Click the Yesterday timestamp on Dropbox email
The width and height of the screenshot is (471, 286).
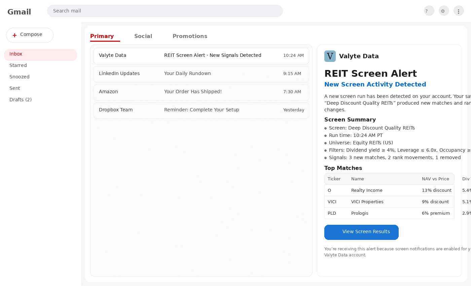coord(294,110)
